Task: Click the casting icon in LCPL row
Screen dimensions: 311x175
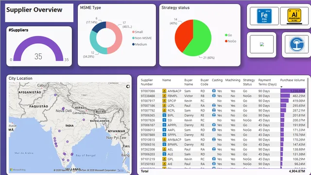Action: (x=214, y=105)
